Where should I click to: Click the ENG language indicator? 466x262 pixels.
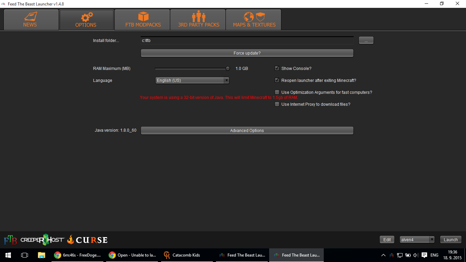(434, 255)
